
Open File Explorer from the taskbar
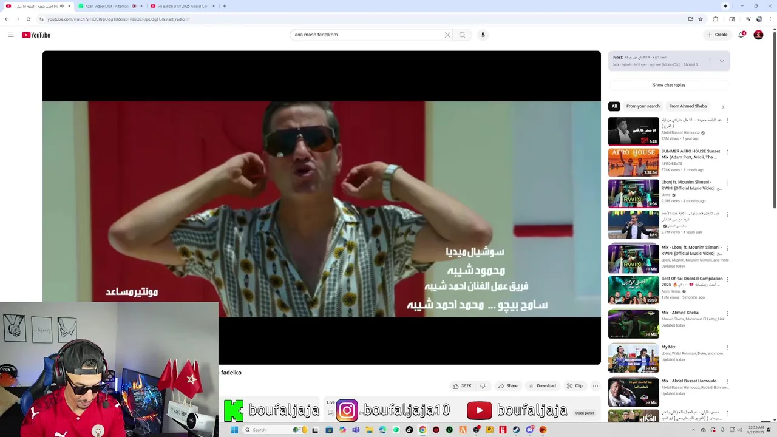click(x=369, y=430)
